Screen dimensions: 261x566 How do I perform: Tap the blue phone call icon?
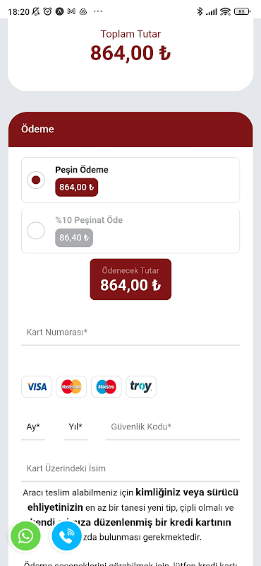[66, 536]
